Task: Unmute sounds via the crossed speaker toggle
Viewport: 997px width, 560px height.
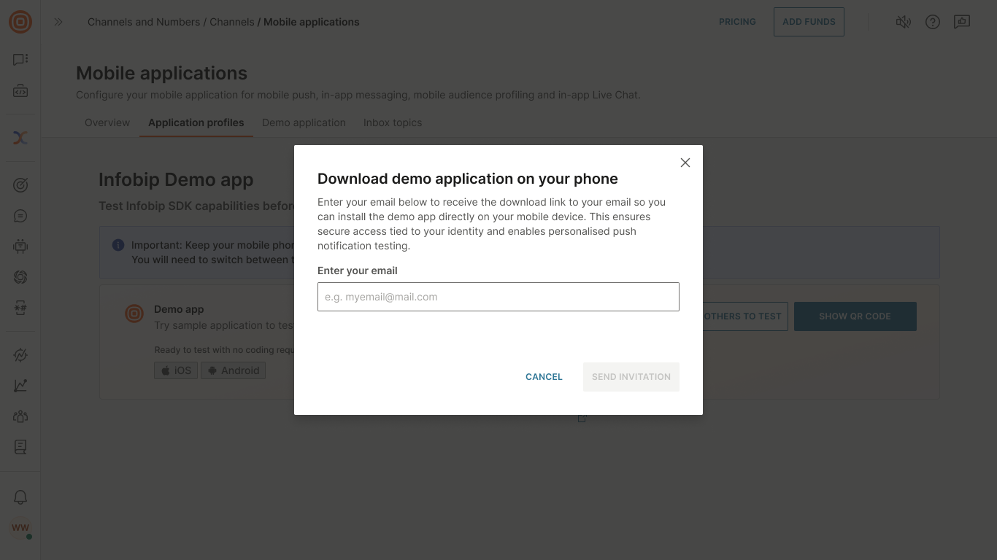Action: [904, 22]
